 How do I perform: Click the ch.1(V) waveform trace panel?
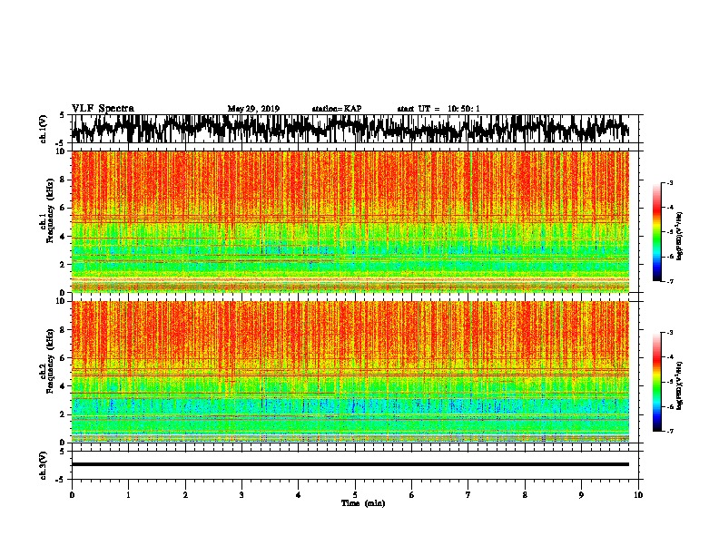pyautogui.click(x=355, y=129)
